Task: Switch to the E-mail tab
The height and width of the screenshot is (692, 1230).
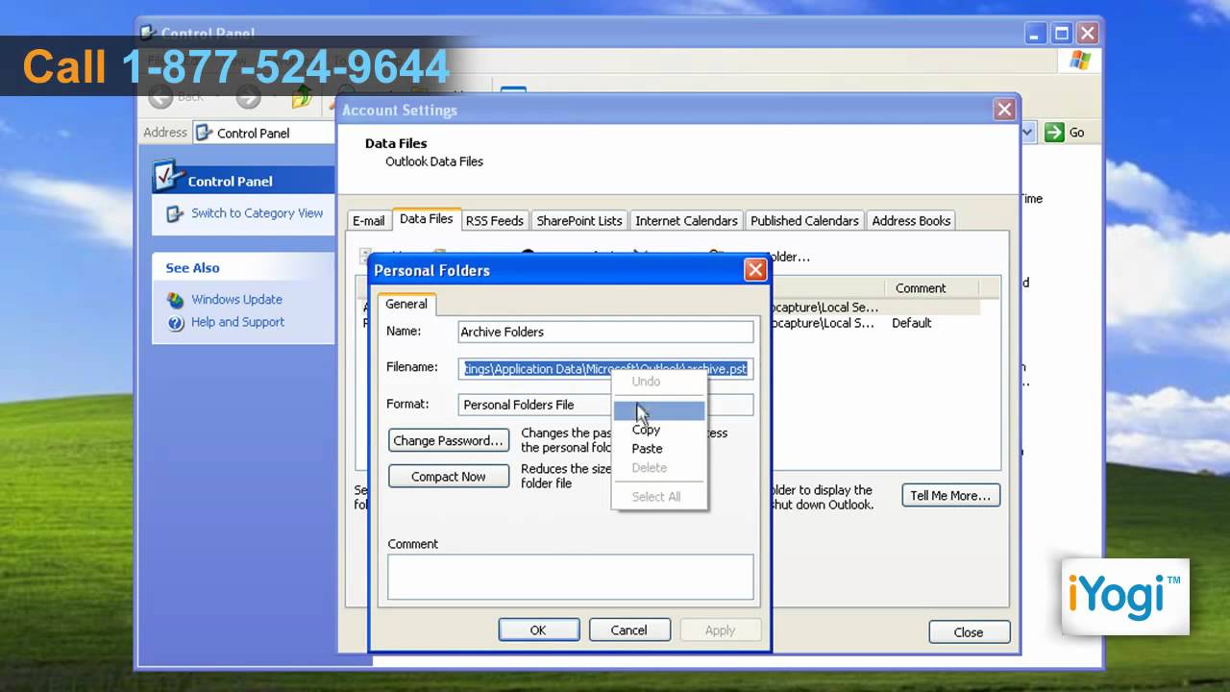Action: 369,220
